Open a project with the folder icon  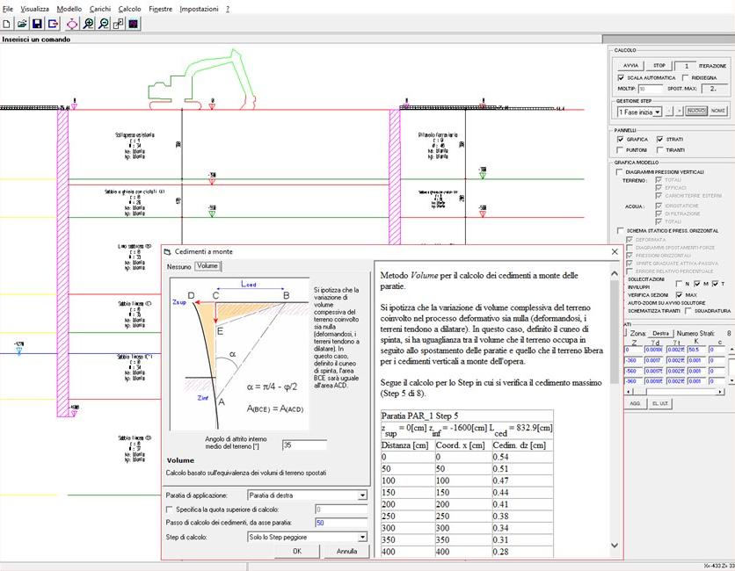(23, 24)
